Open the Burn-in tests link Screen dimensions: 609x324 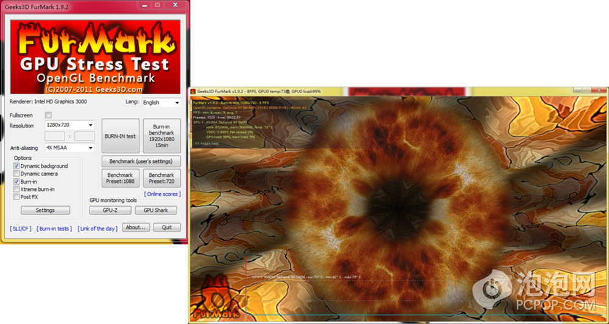pos(54,229)
